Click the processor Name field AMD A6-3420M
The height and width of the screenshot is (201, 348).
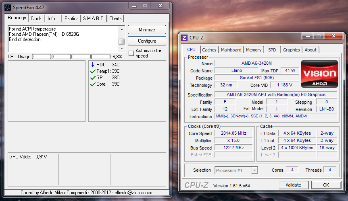256,63
